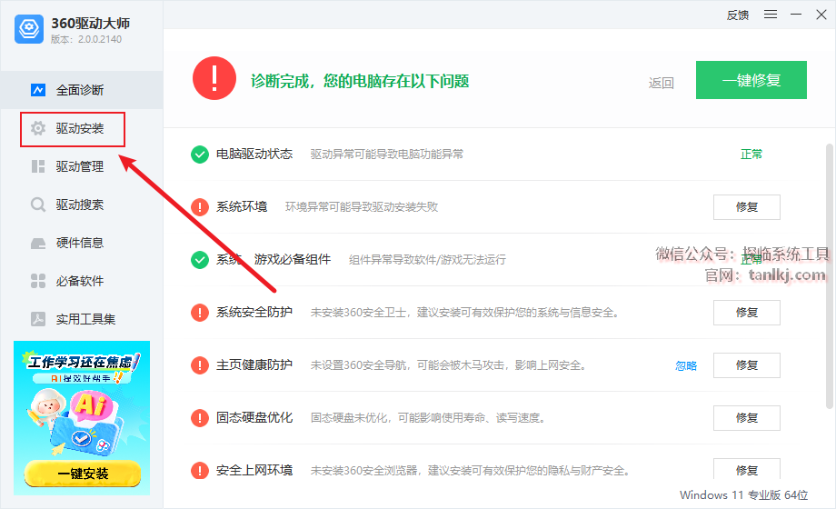This screenshot has width=836, height=509.
Task: Click 修复 for 主页健康防护
Action: point(746,365)
